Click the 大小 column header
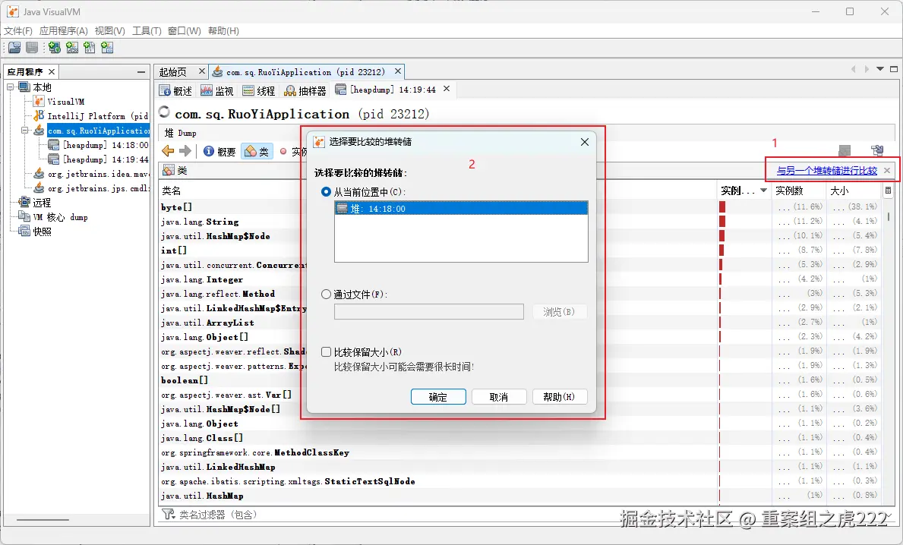The width and height of the screenshot is (903, 545). point(854,191)
